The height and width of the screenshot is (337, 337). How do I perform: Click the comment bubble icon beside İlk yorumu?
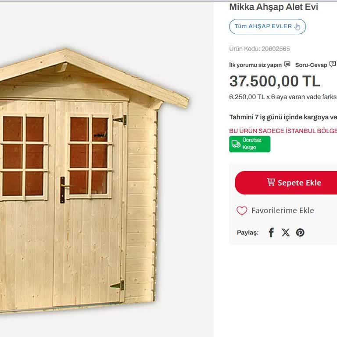287,64
